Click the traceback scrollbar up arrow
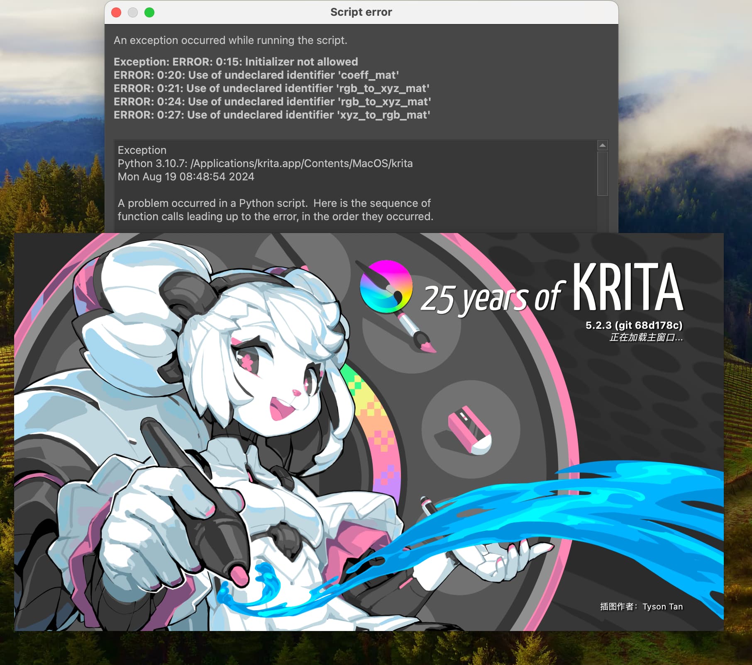Screen dimensions: 752x665 pos(603,145)
